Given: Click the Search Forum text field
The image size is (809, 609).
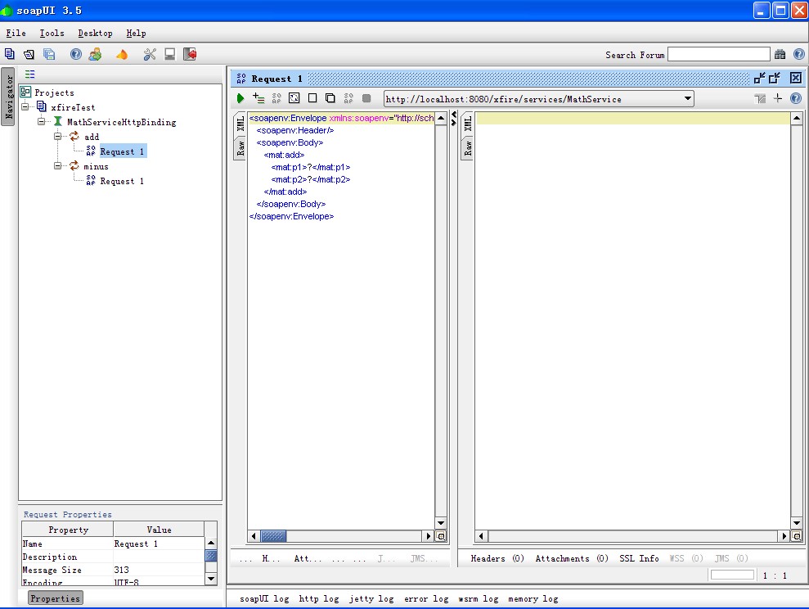Looking at the screenshot, I should pos(718,55).
